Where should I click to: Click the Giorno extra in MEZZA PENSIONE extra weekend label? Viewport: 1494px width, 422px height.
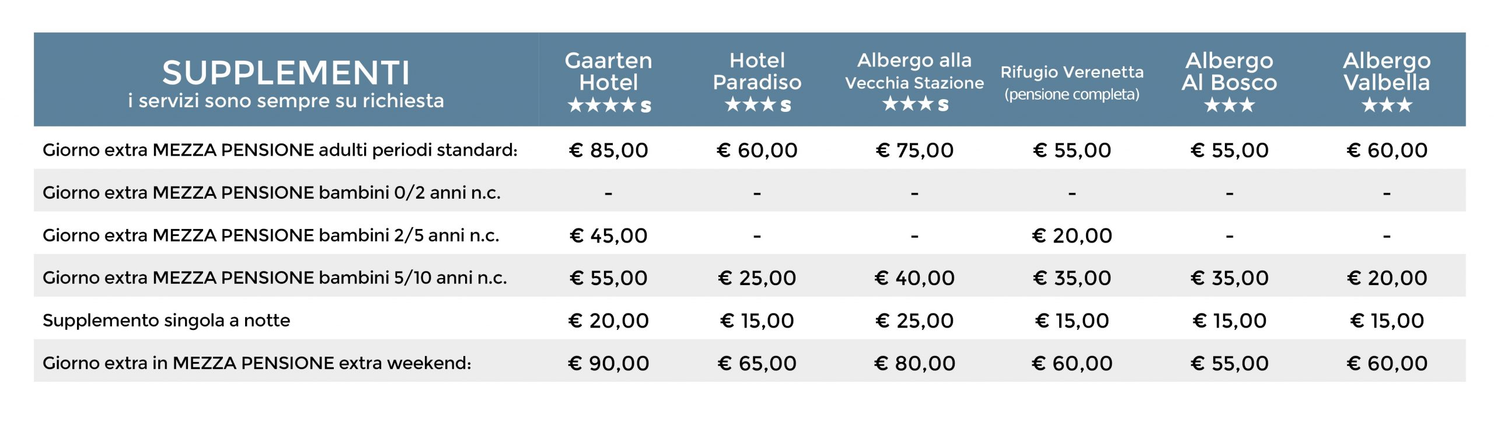[257, 363]
